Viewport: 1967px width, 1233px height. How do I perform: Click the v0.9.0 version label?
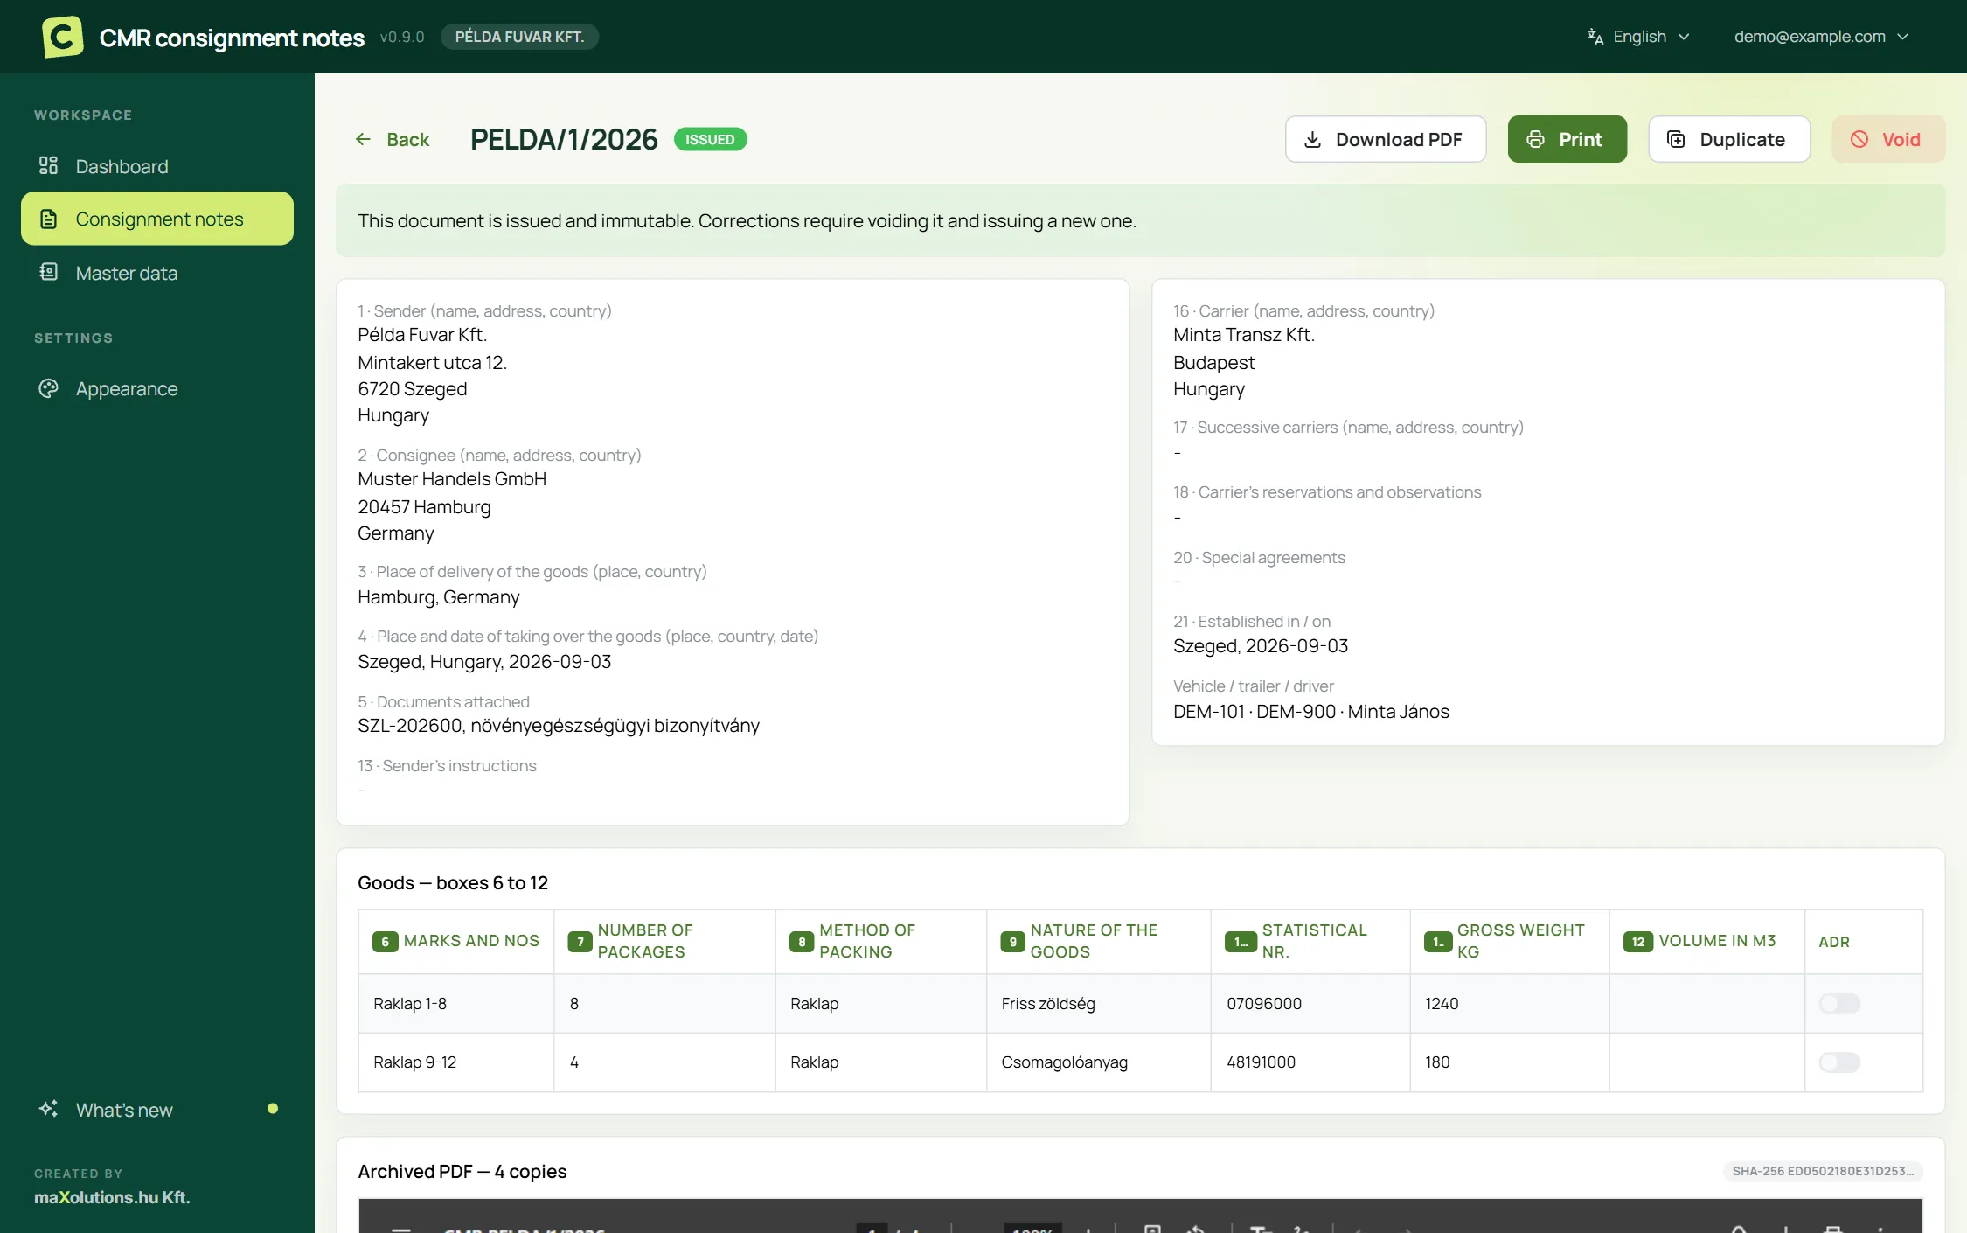pyautogui.click(x=402, y=37)
